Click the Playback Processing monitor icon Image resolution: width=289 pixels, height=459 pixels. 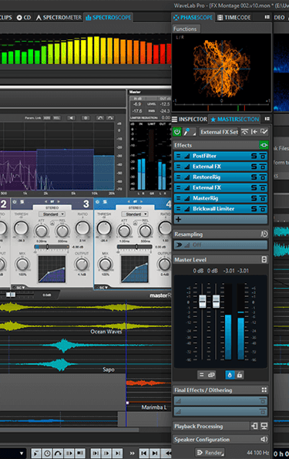pos(264,426)
